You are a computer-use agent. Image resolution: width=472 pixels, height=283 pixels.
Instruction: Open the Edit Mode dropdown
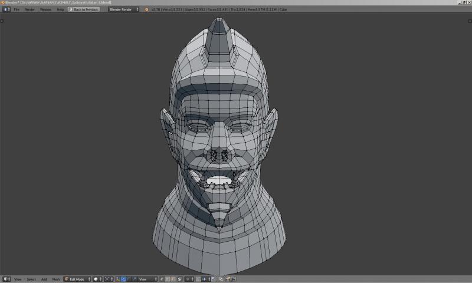click(77, 279)
